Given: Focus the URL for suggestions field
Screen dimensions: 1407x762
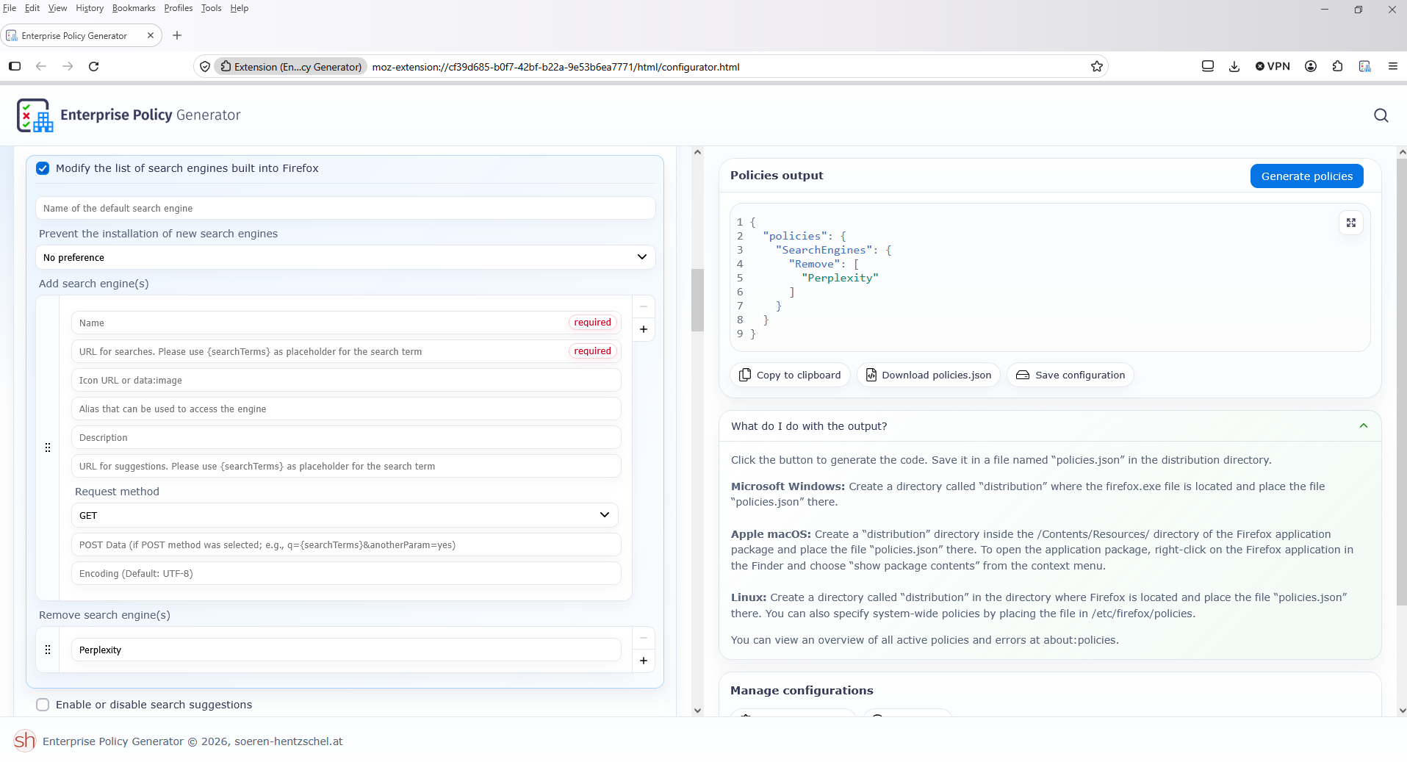Looking at the screenshot, I should click(346, 466).
